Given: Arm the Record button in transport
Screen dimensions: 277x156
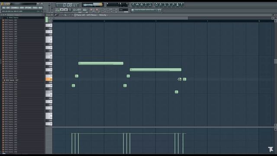Looking at the screenshot, I should coord(70,10).
